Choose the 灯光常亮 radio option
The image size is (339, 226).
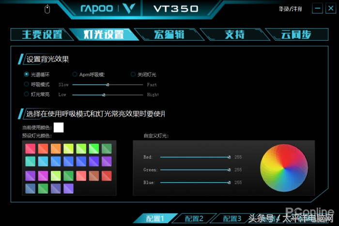click(x=26, y=94)
